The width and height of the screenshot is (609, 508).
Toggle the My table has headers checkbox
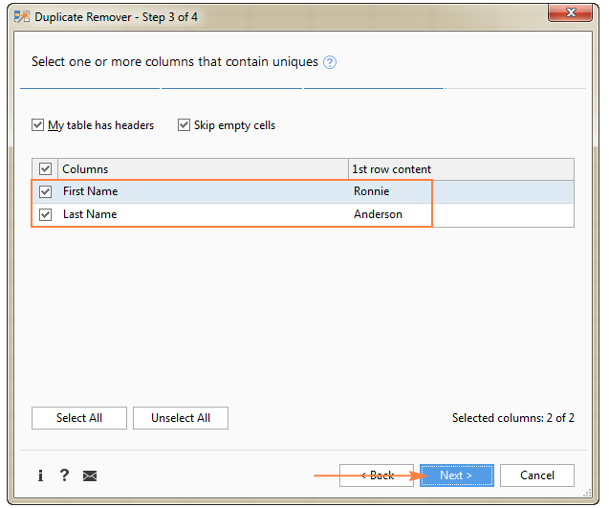pos(38,125)
